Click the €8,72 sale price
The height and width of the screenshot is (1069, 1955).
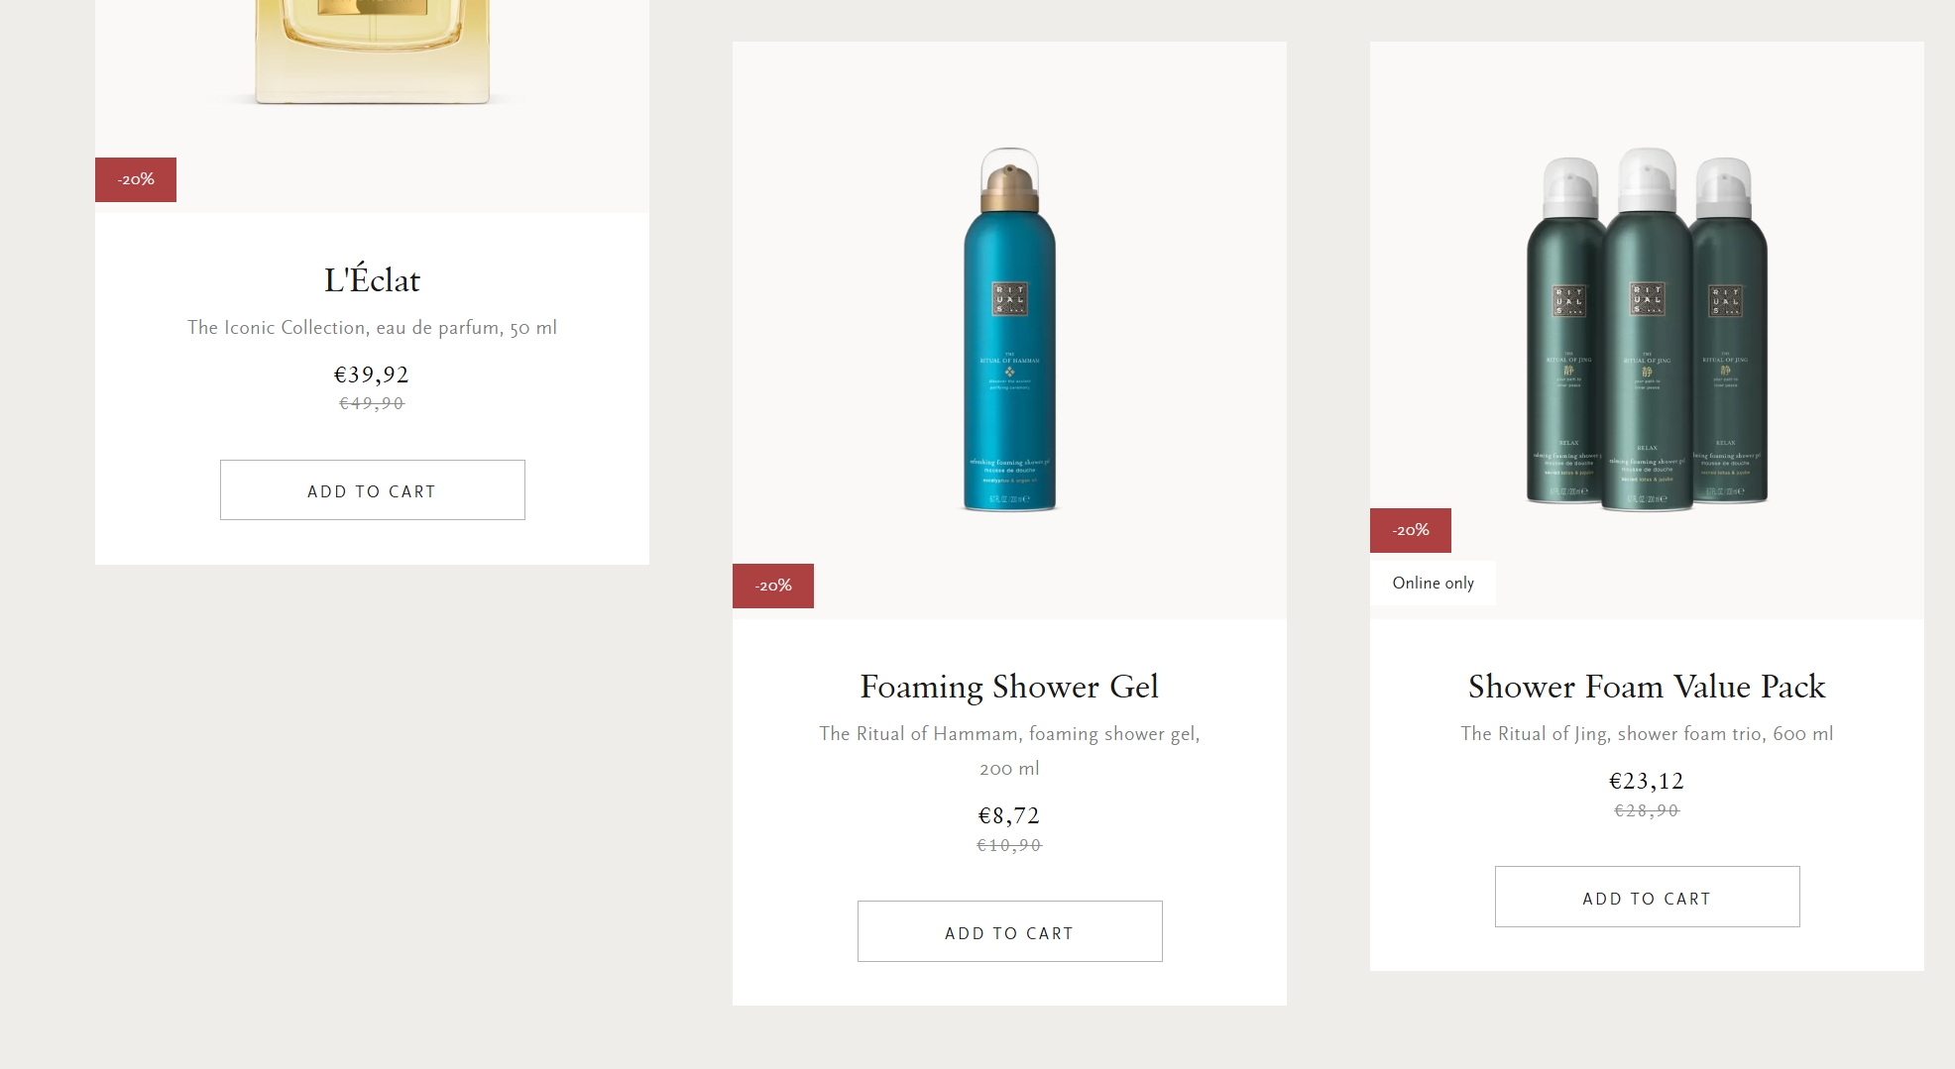tap(1009, 815)
